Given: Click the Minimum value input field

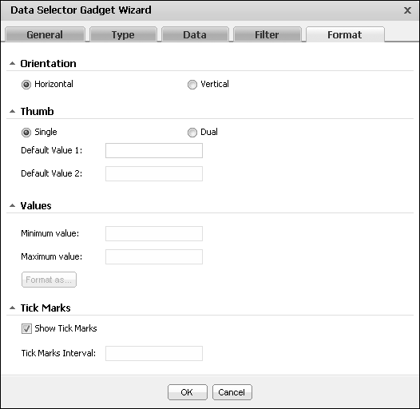Looking at the screenshot, I should 154,234.
